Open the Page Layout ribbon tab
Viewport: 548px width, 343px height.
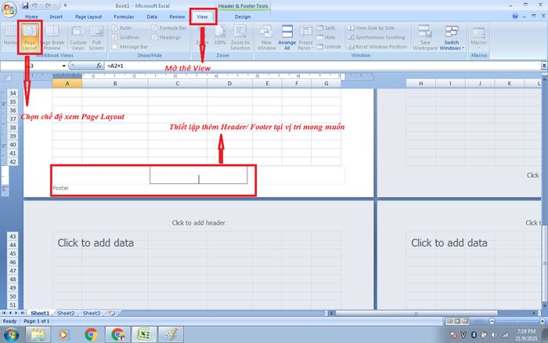tap(88, 16)
